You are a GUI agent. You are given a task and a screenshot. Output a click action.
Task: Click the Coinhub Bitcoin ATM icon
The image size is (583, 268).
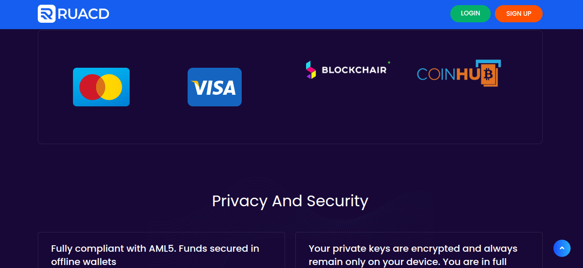point(489,75)
